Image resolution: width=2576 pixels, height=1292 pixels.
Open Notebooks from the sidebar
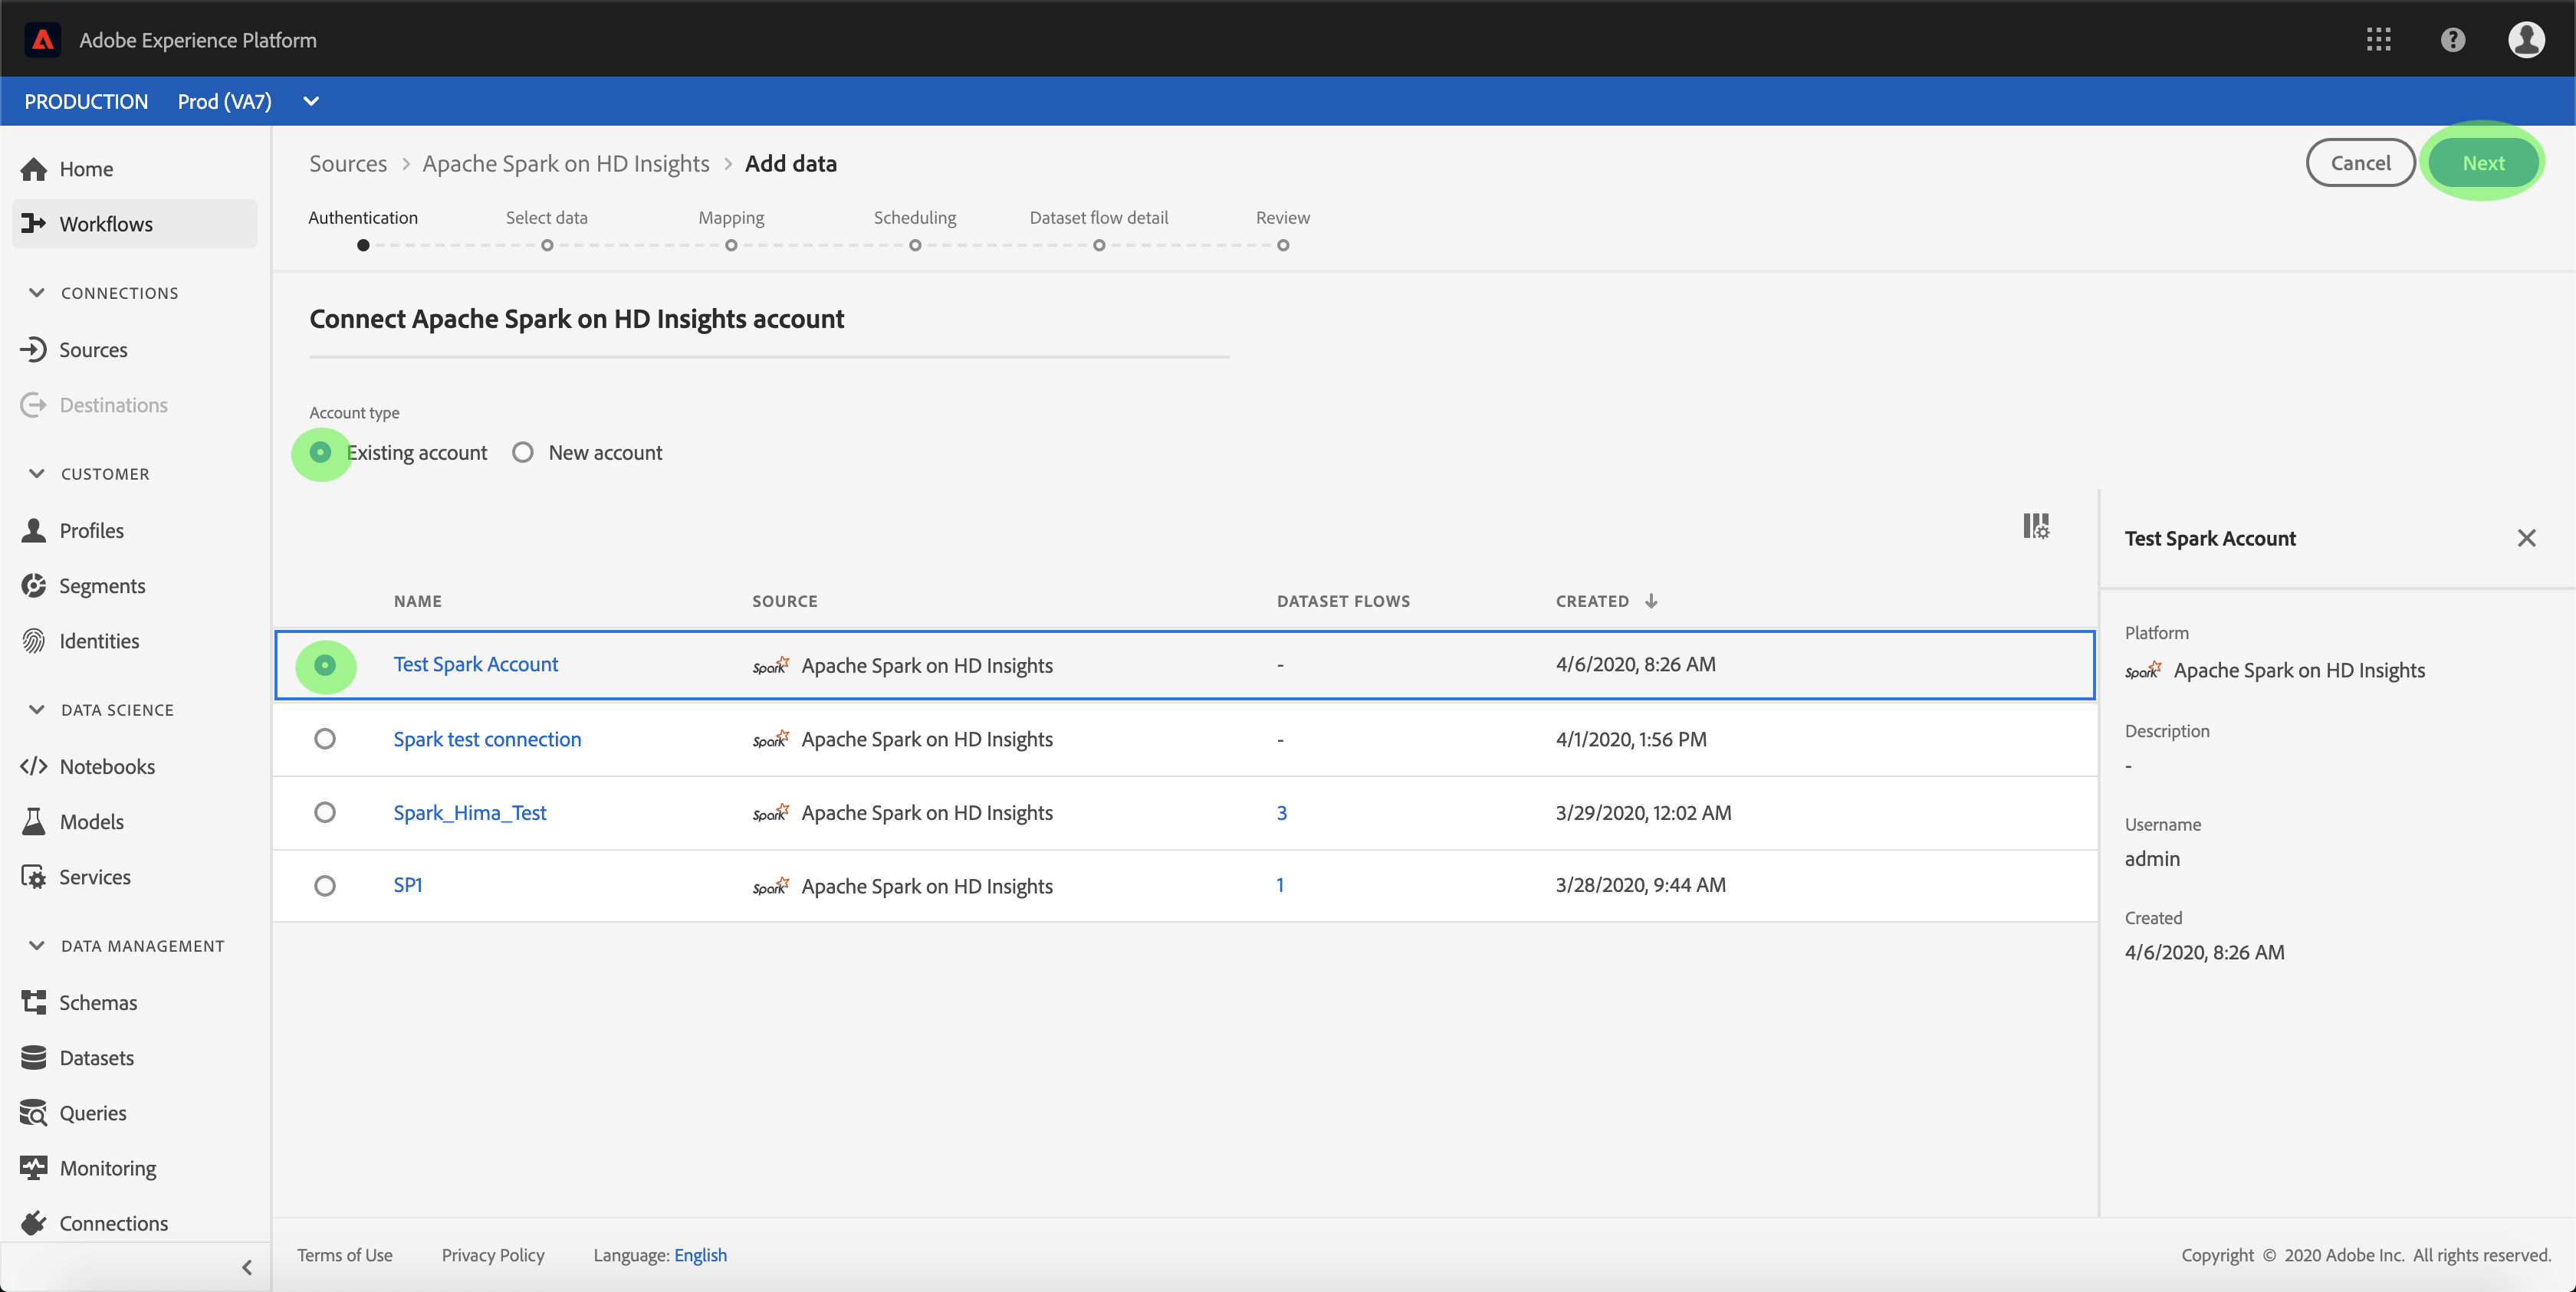click(106, 766)
